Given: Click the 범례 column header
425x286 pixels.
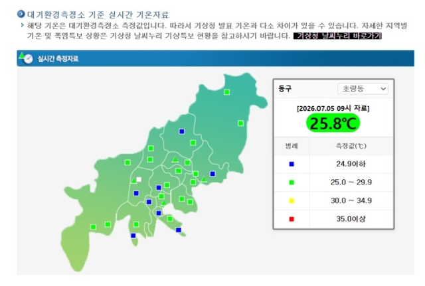Looking at the screenshot, I should tap(292, 146).
